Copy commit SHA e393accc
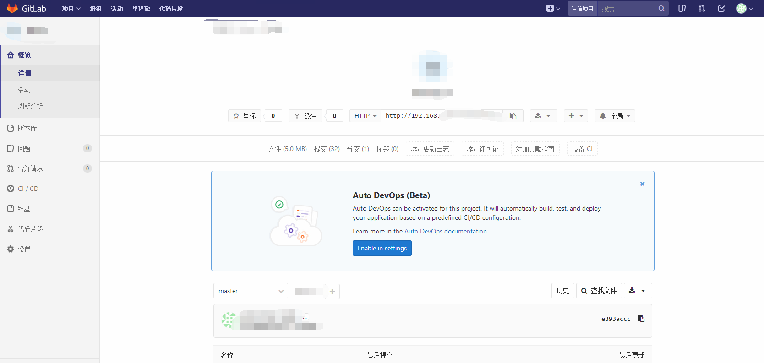764x363 pixels. click(x=641, y=319)
